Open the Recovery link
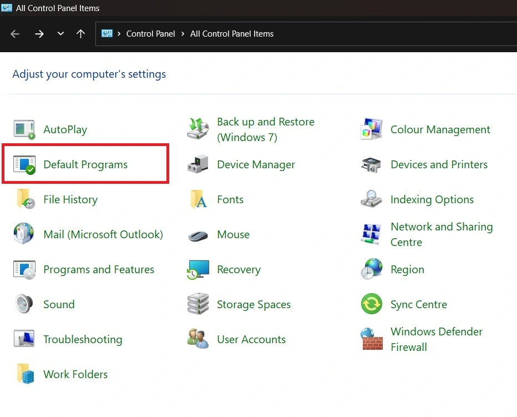This screenshot has width=517, height=417. 239,269
